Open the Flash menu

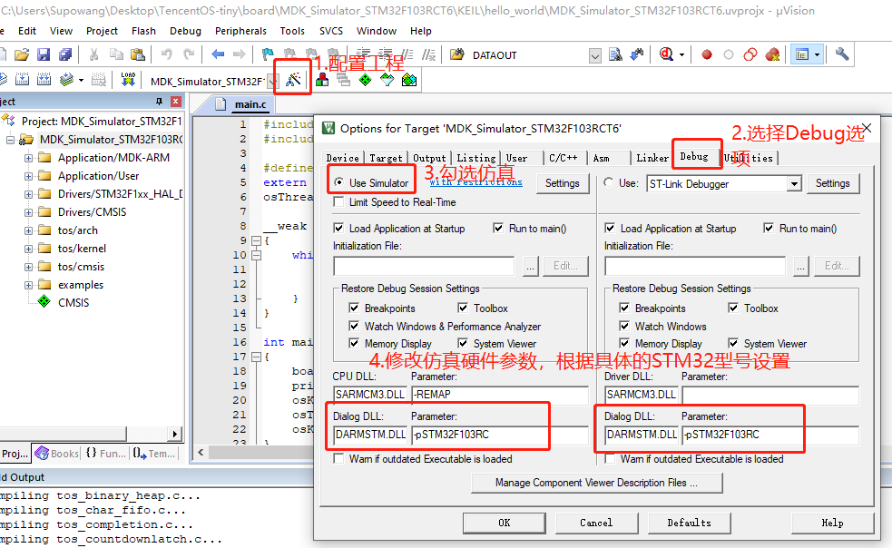coord(143,31)
